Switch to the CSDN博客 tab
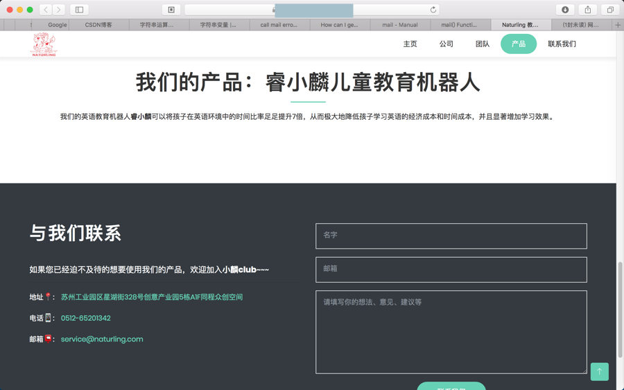 pos(98,25)
